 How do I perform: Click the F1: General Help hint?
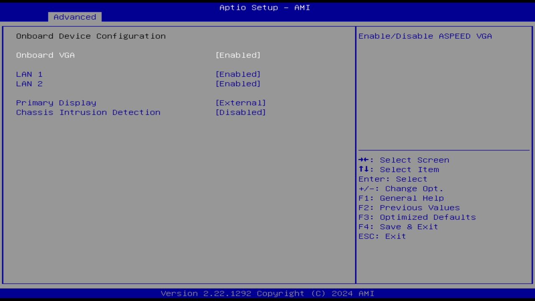(x=401, y=198)
